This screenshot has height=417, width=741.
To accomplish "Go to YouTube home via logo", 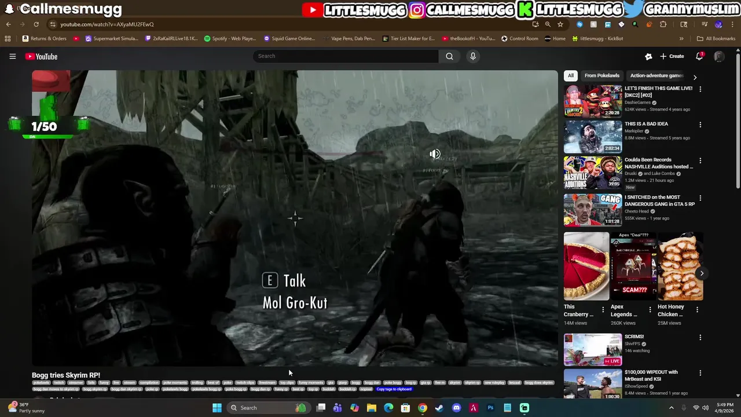I will [x=41, y=56].
